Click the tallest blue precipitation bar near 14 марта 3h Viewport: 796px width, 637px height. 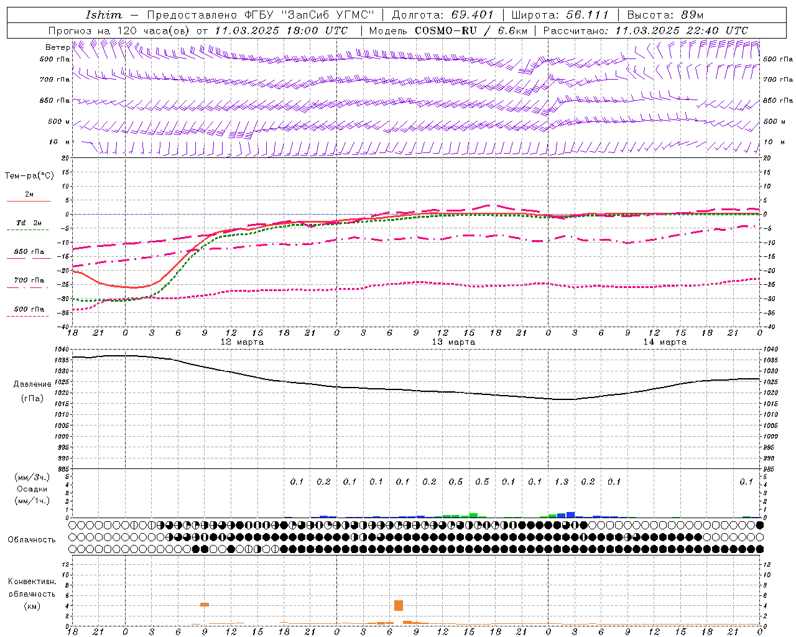click(571, 514)
